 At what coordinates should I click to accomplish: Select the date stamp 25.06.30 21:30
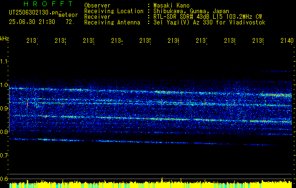32,22
